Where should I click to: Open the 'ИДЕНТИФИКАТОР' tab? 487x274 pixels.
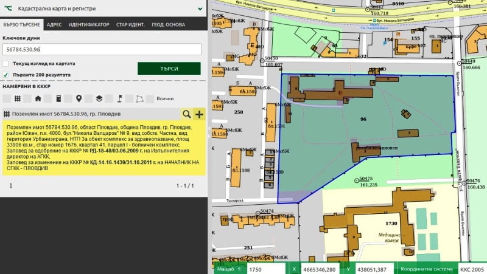coord(89,24)
